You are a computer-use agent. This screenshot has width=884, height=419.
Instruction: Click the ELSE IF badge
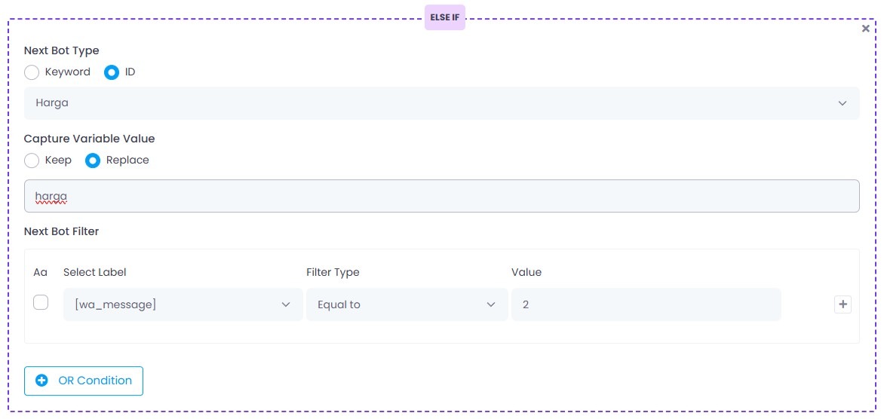[445, 17]
